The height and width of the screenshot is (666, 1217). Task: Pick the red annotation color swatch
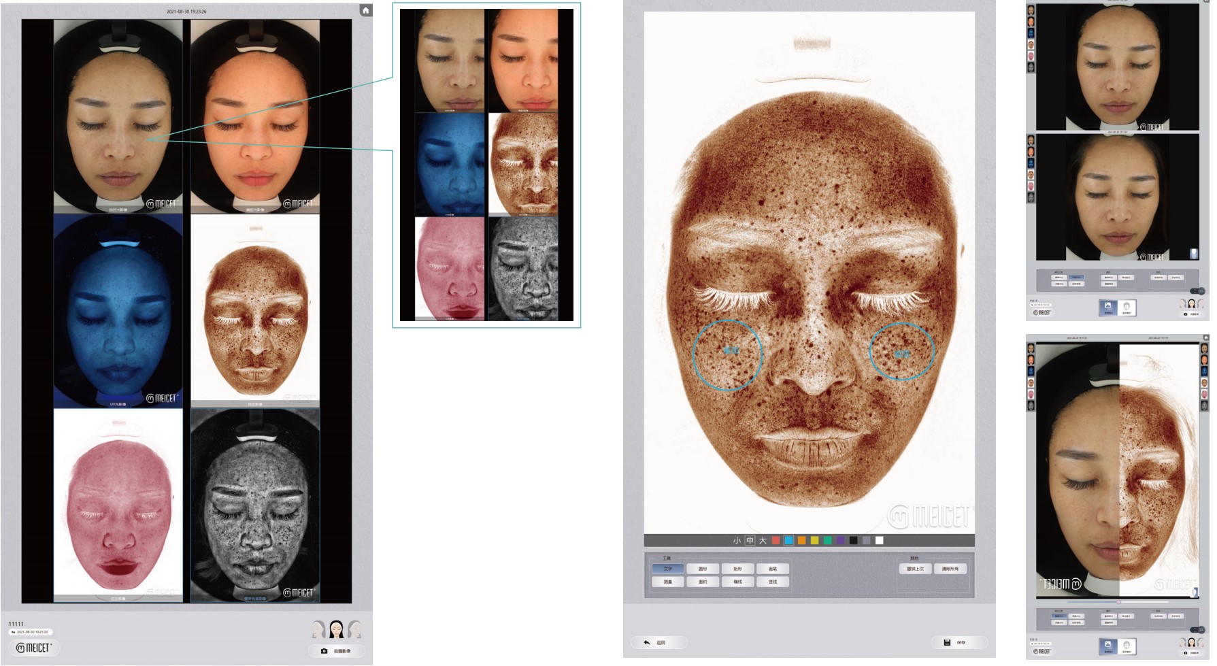pos(776,541)
